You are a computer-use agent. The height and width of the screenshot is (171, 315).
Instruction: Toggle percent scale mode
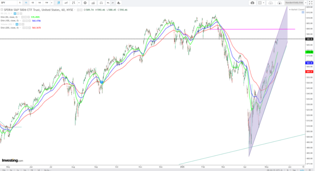point(288,170)
